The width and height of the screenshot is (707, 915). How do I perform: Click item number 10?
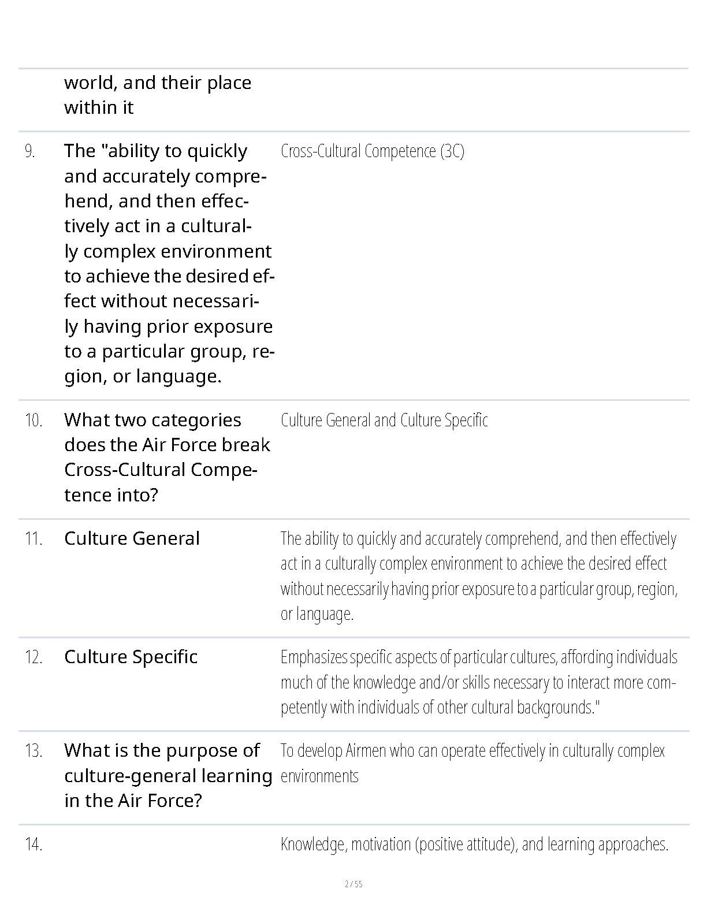click(34, 421)
